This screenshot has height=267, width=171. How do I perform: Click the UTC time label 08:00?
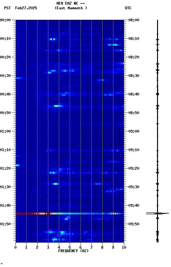coord(134,20)
